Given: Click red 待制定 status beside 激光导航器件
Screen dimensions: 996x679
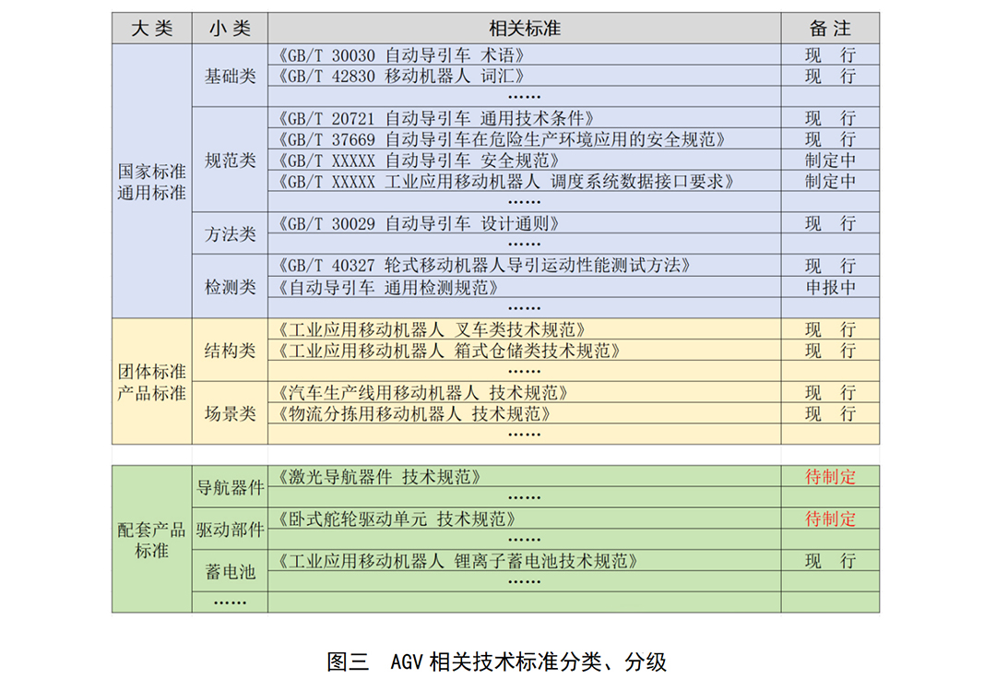Looking at the screenshot, I should pos(830,477).
